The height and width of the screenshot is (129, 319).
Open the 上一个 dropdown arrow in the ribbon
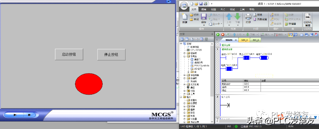point(222,24)
